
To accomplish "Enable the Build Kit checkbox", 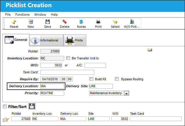I will (x=91, y=79).
